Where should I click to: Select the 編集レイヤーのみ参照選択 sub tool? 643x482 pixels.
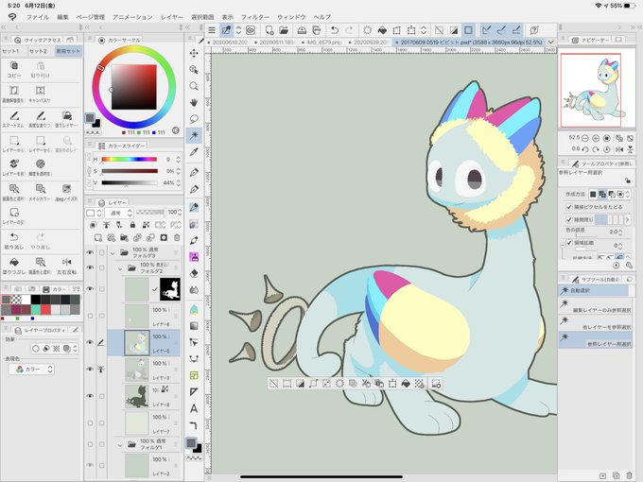click(595, 306)
